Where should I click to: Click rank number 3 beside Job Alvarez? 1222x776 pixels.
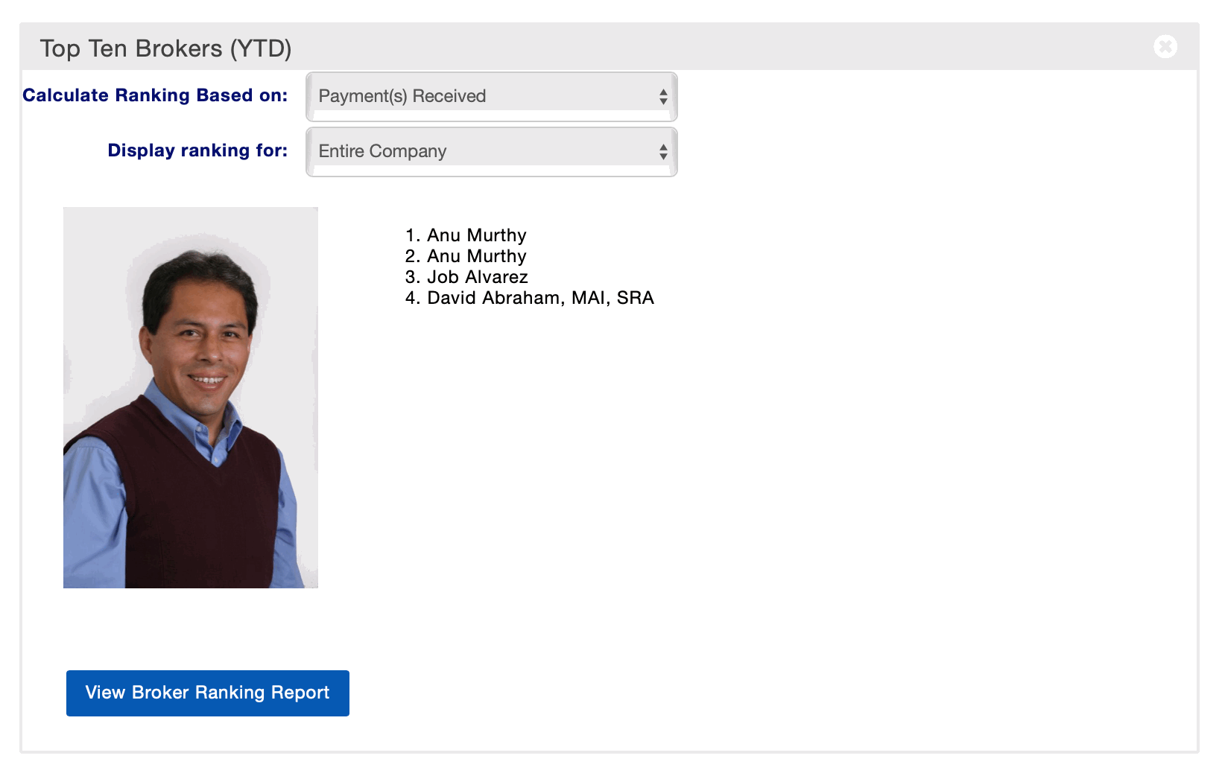point(411,277)
